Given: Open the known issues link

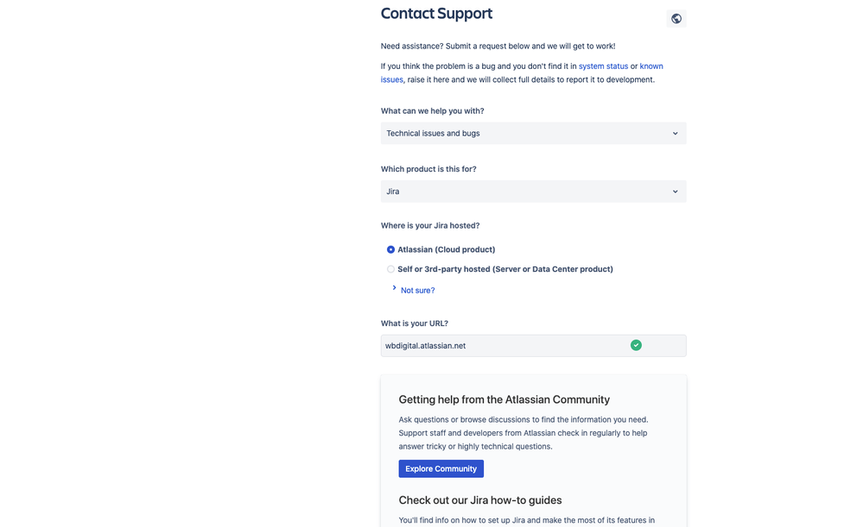Looking at the screenshot, I should coord(651,66).
